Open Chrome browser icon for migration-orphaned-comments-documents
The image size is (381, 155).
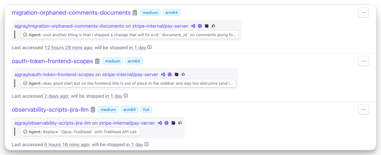(200, 26)
